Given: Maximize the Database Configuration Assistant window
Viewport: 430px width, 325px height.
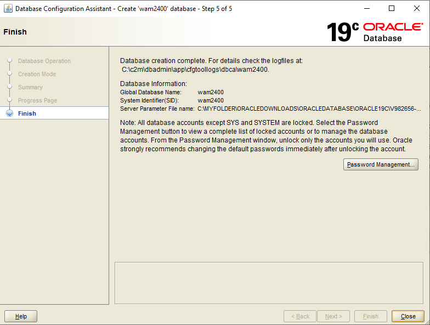Looking at the screenshot, I should [x=392, y=9].
